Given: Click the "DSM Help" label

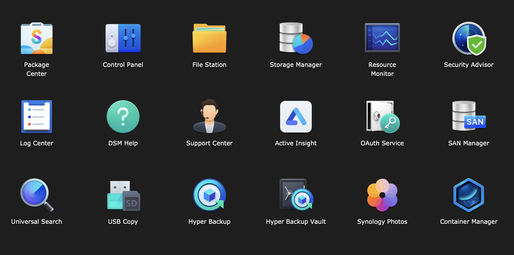Looking at the screenshot, I should click(123, 143).
